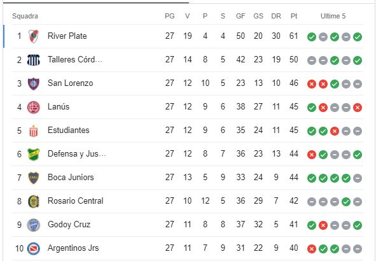This screenshot has height=261, width=376.
Task: Click the Talleres Córdoba striped crest
Action: coord(33,60)
